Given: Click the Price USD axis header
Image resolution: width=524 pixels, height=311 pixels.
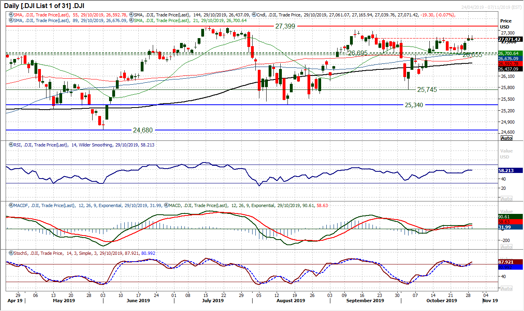Looking at the screenshot, I should pos(506,24).
